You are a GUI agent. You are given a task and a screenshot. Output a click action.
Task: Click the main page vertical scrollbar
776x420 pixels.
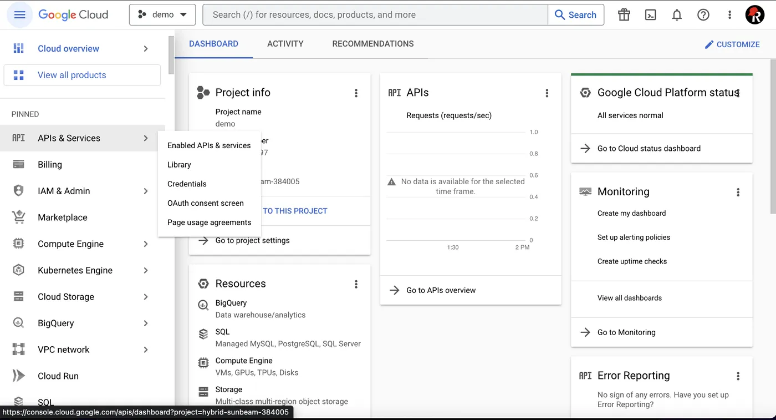773,136
